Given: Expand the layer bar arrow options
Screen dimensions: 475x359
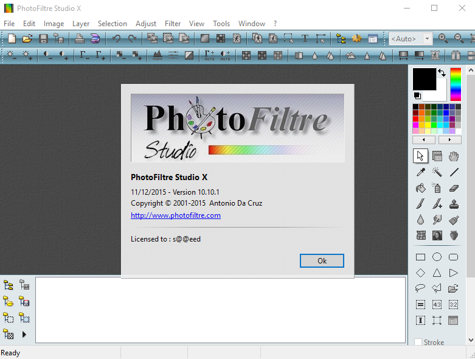Looking at the screenshot, I should (24, 334).
